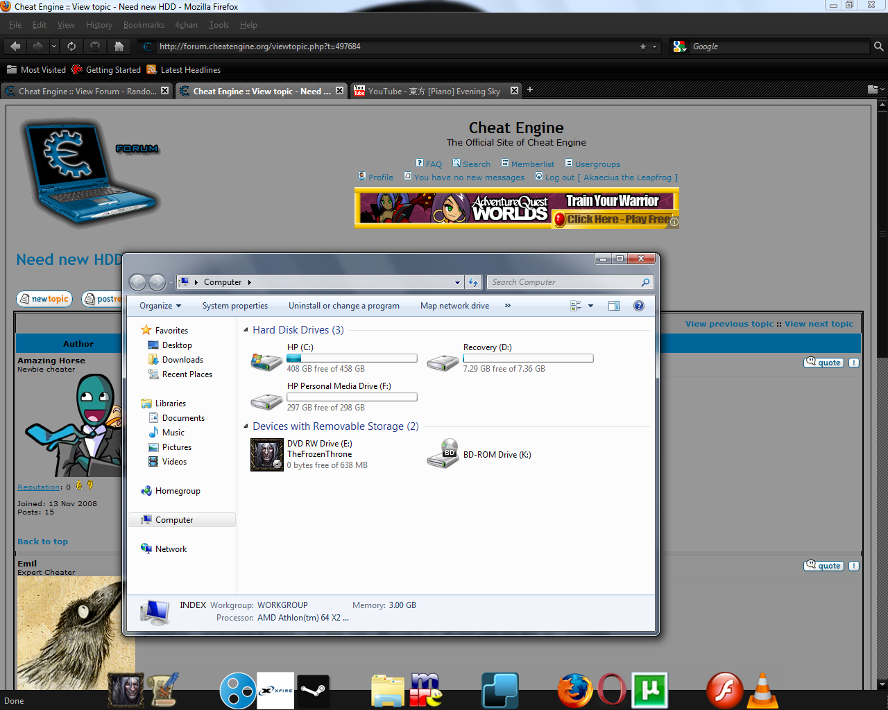
Task: Select the HP (C:) drive icon
Action: (266, 361)
